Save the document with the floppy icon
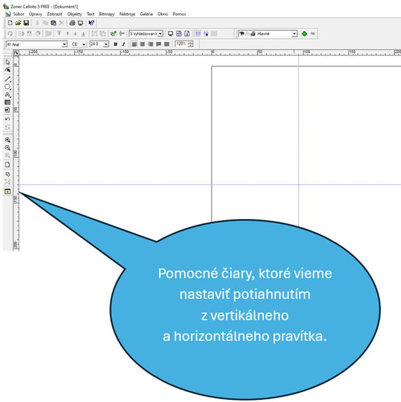 click(26, 23)
